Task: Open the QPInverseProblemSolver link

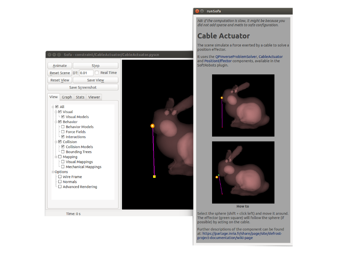Action: [x=236, y=57]
